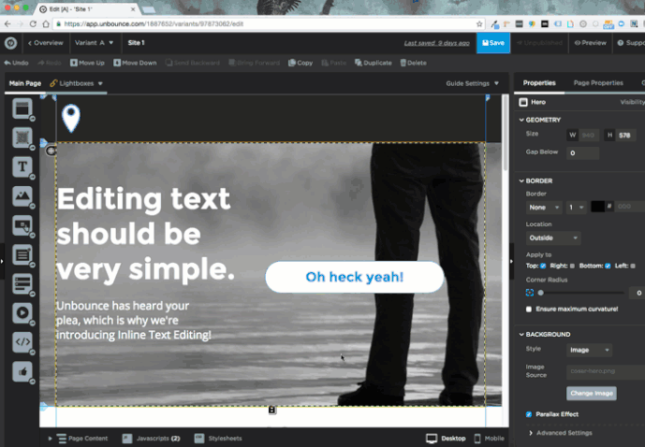The image size is (645, 447).
Task: Click the blue Save button
Action: point(493,43)
